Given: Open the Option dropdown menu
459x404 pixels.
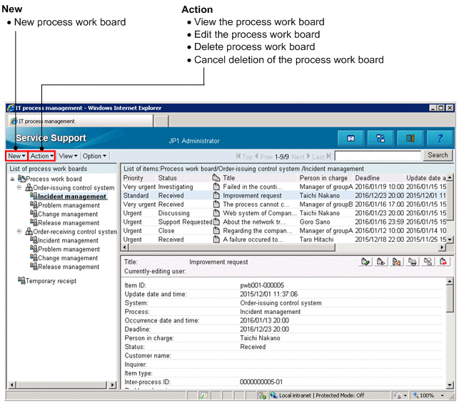Looking at the screenshot, I should coord(94,156).
